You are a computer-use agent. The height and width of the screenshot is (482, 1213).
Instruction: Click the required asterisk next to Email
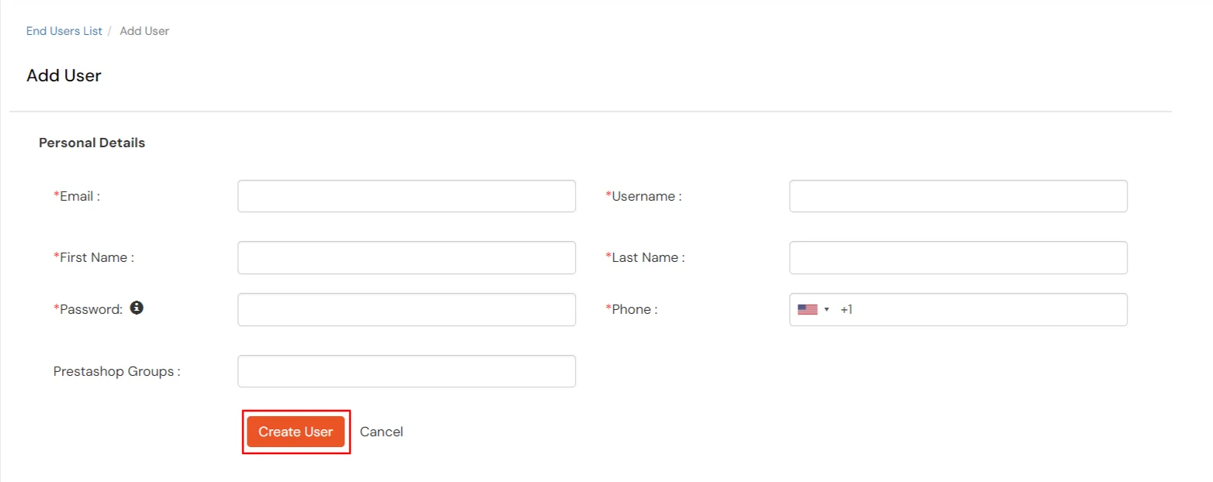54,195
